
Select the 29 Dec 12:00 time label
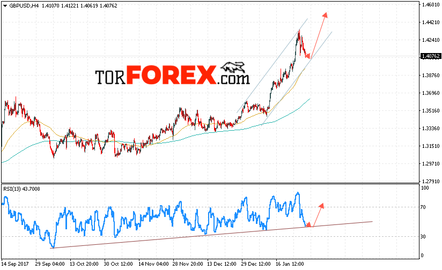(x=256, y=264)
